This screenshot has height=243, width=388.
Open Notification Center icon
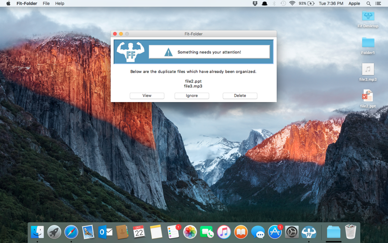pyautogui.click(x=378, y=3)
